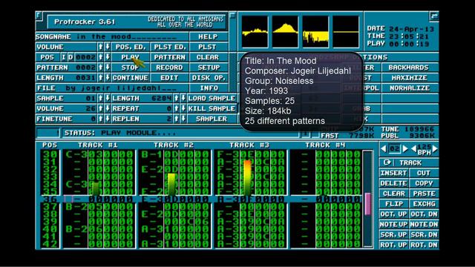Decrease song VOLUME with its down arrow
The image size is (475, 267).
(108, 47)
